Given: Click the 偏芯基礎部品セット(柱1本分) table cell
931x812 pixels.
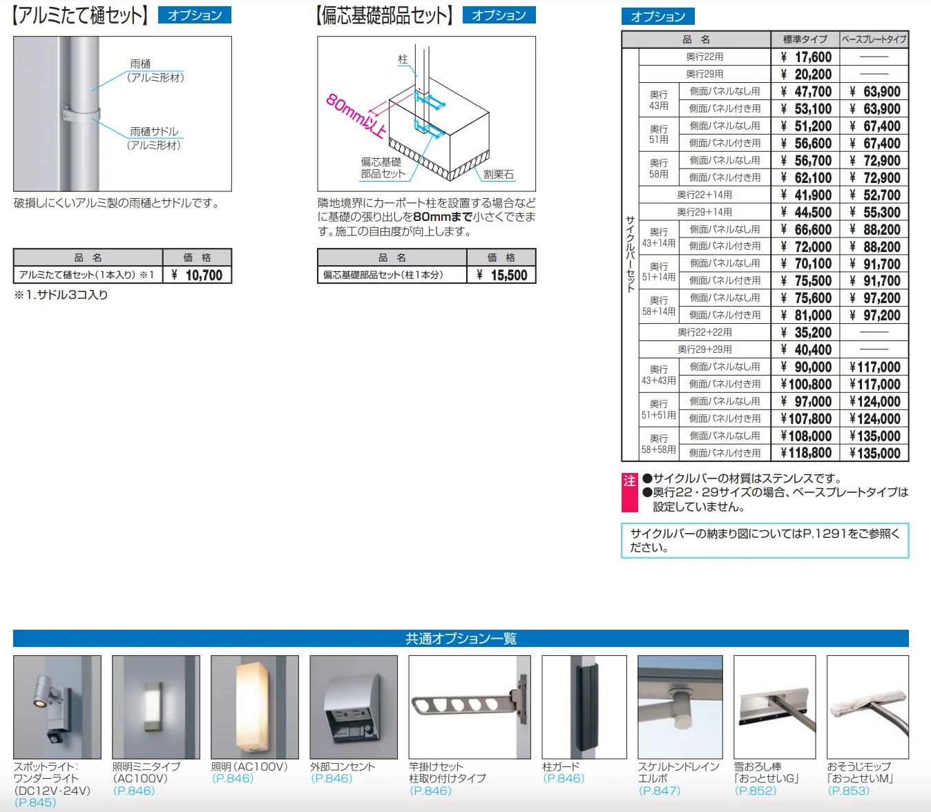Looking at the screenshot, I should pos(392,275).
